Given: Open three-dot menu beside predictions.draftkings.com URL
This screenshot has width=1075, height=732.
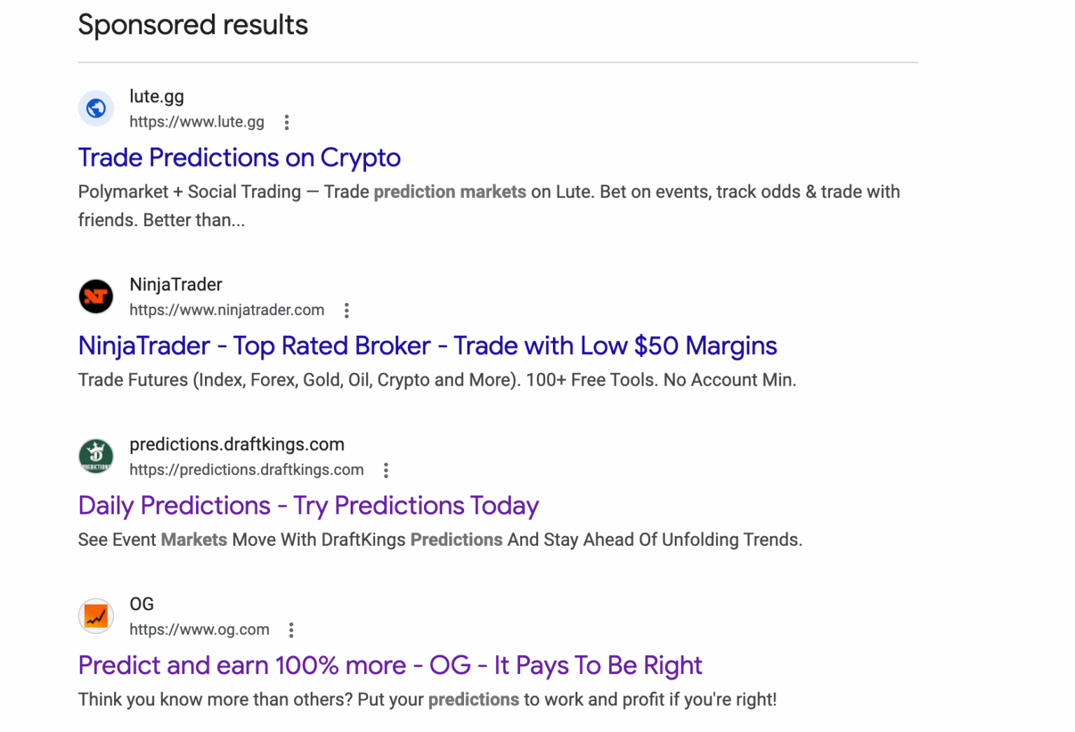Looking at the screenshot, I should (386, 470).
